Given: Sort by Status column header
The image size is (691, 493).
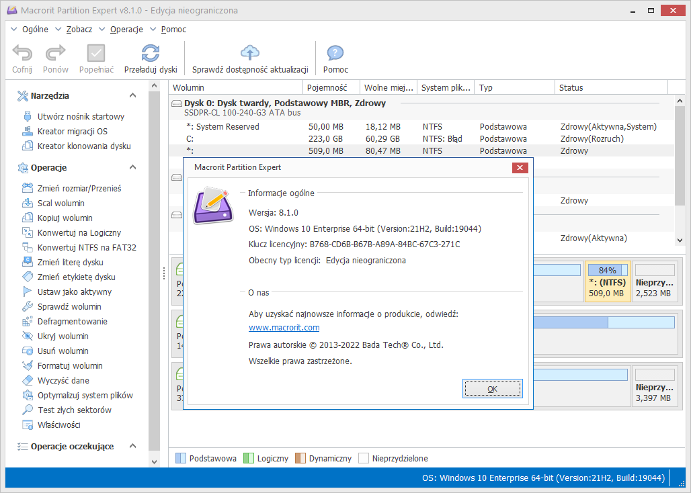Looking at the screenshot, I should point(611,87).
